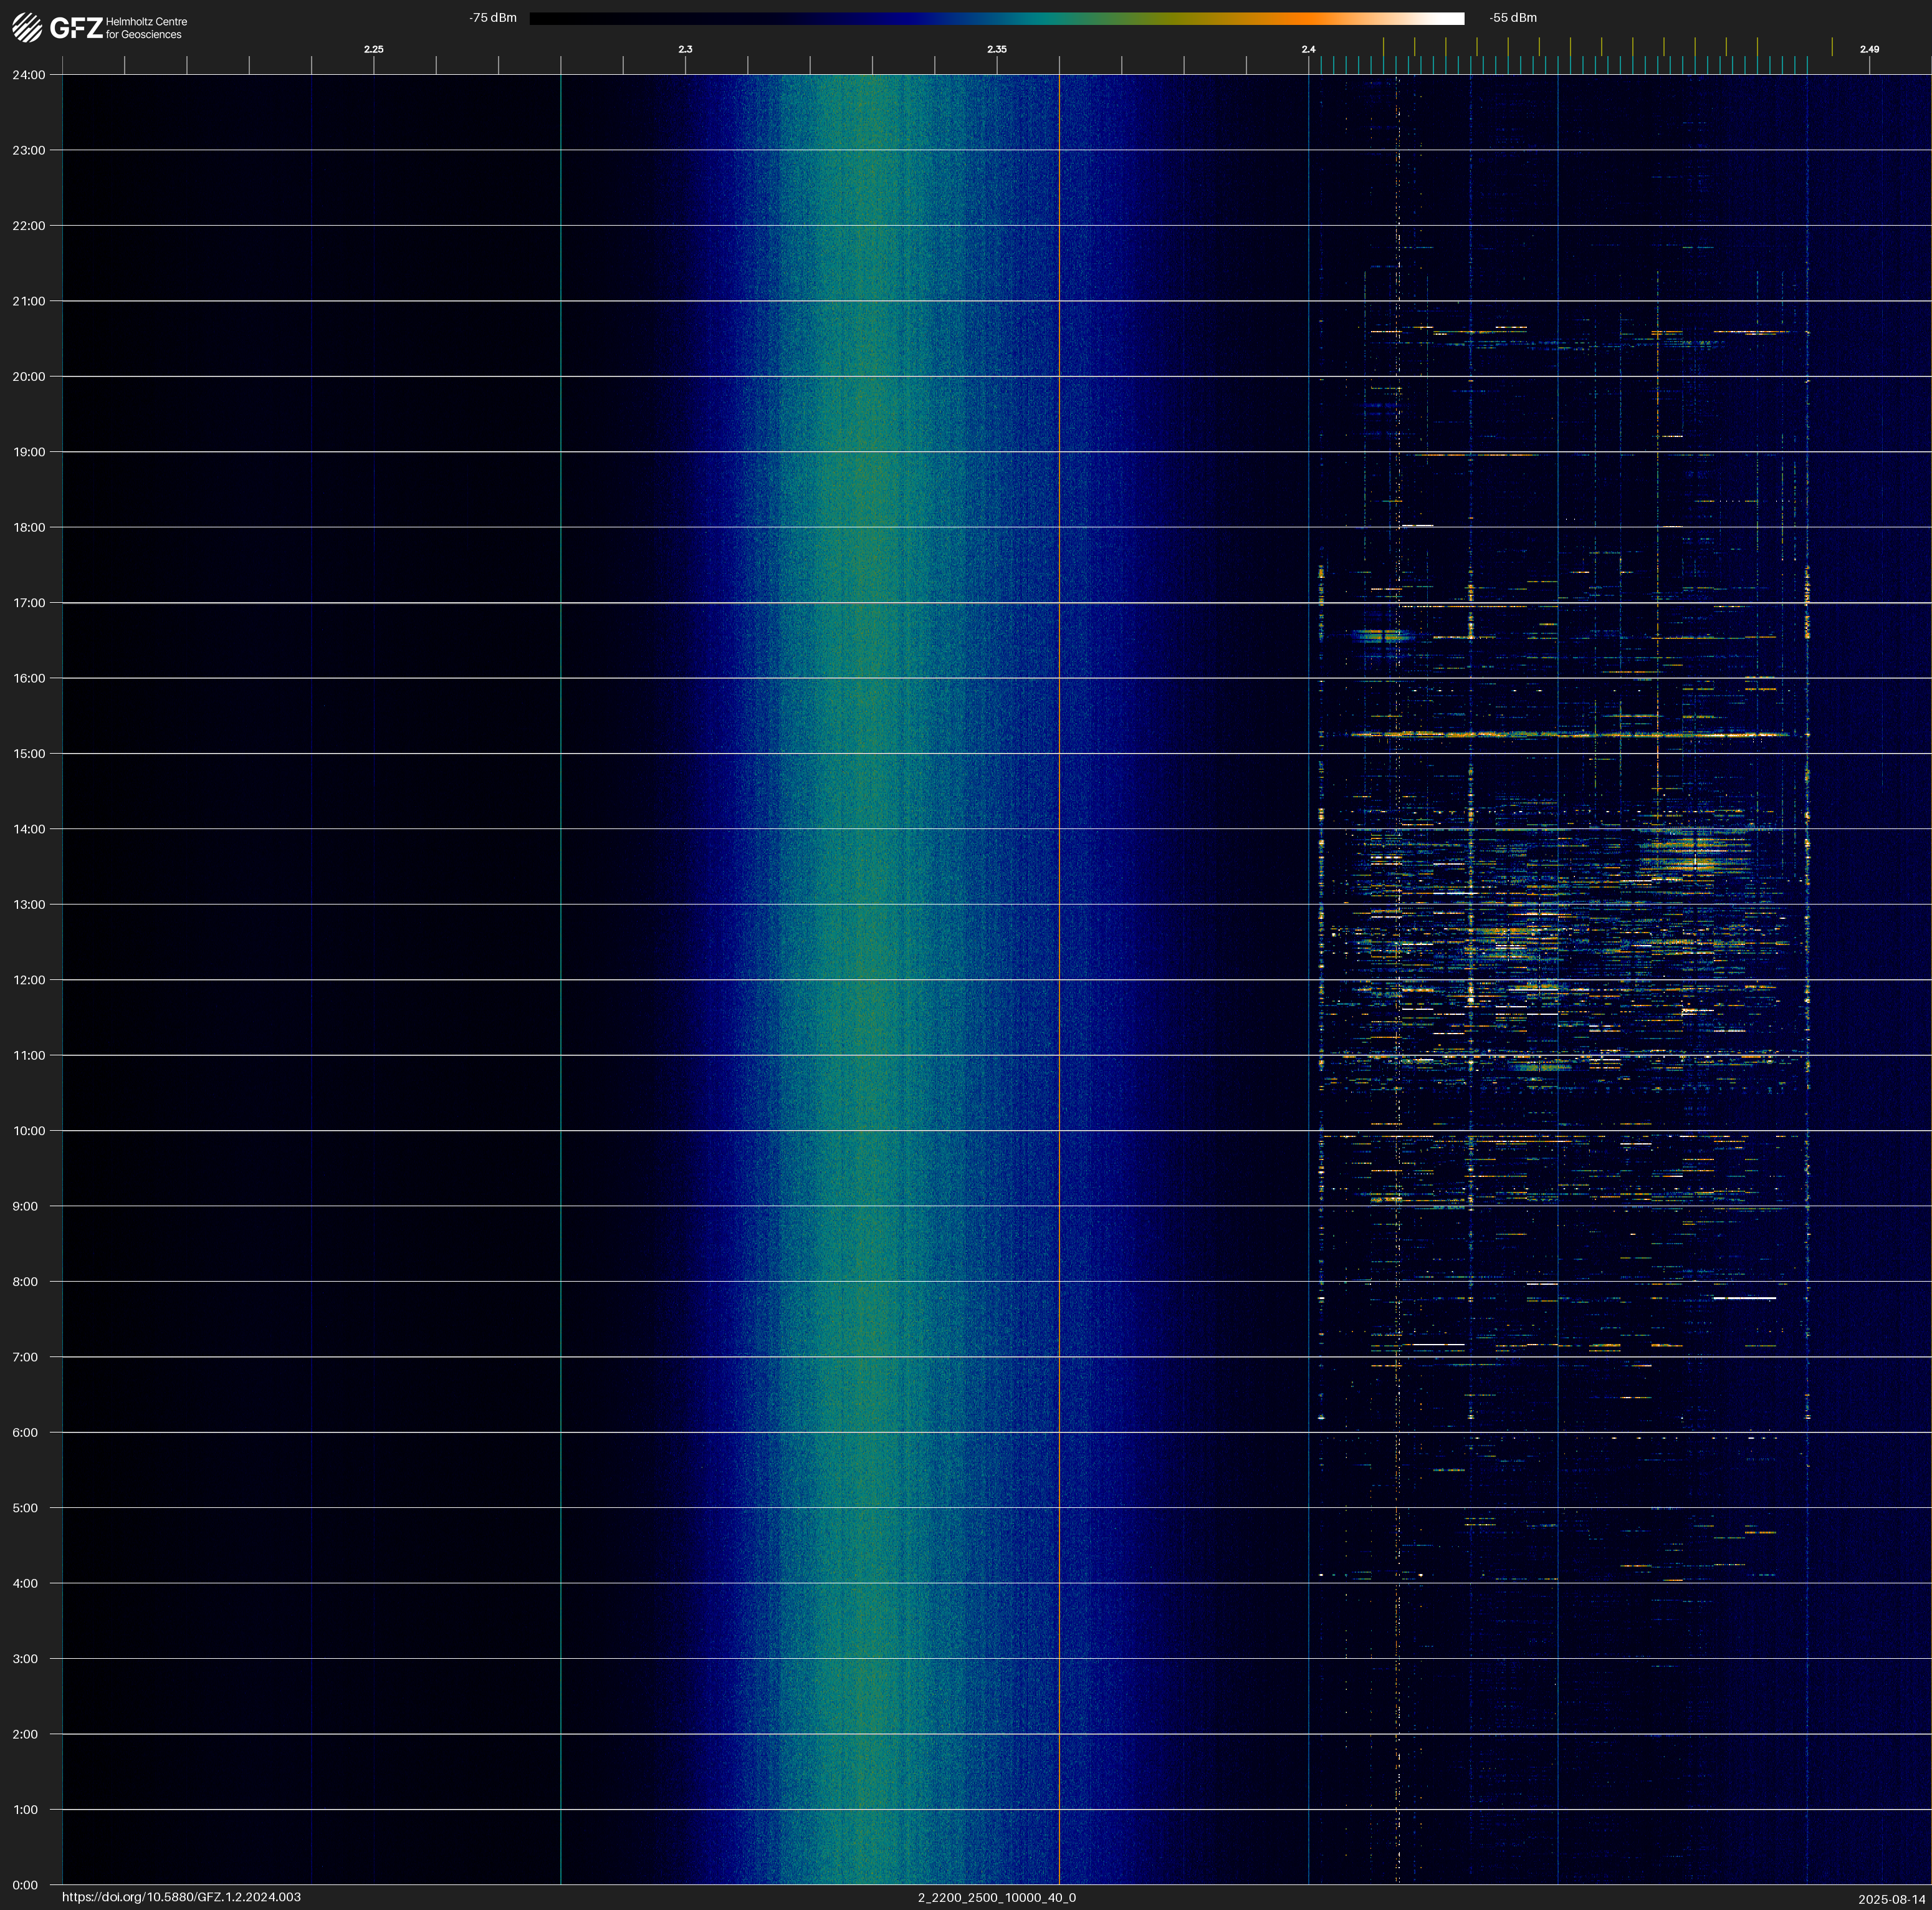Click the 24:00 time axis label
Image resolution: width=1932 pixels, height=1910 pixels.
point(29,75)
